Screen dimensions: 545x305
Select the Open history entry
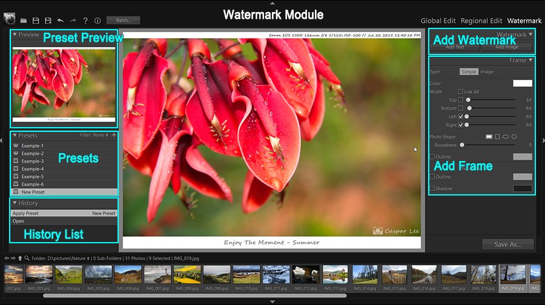(64, 221)
